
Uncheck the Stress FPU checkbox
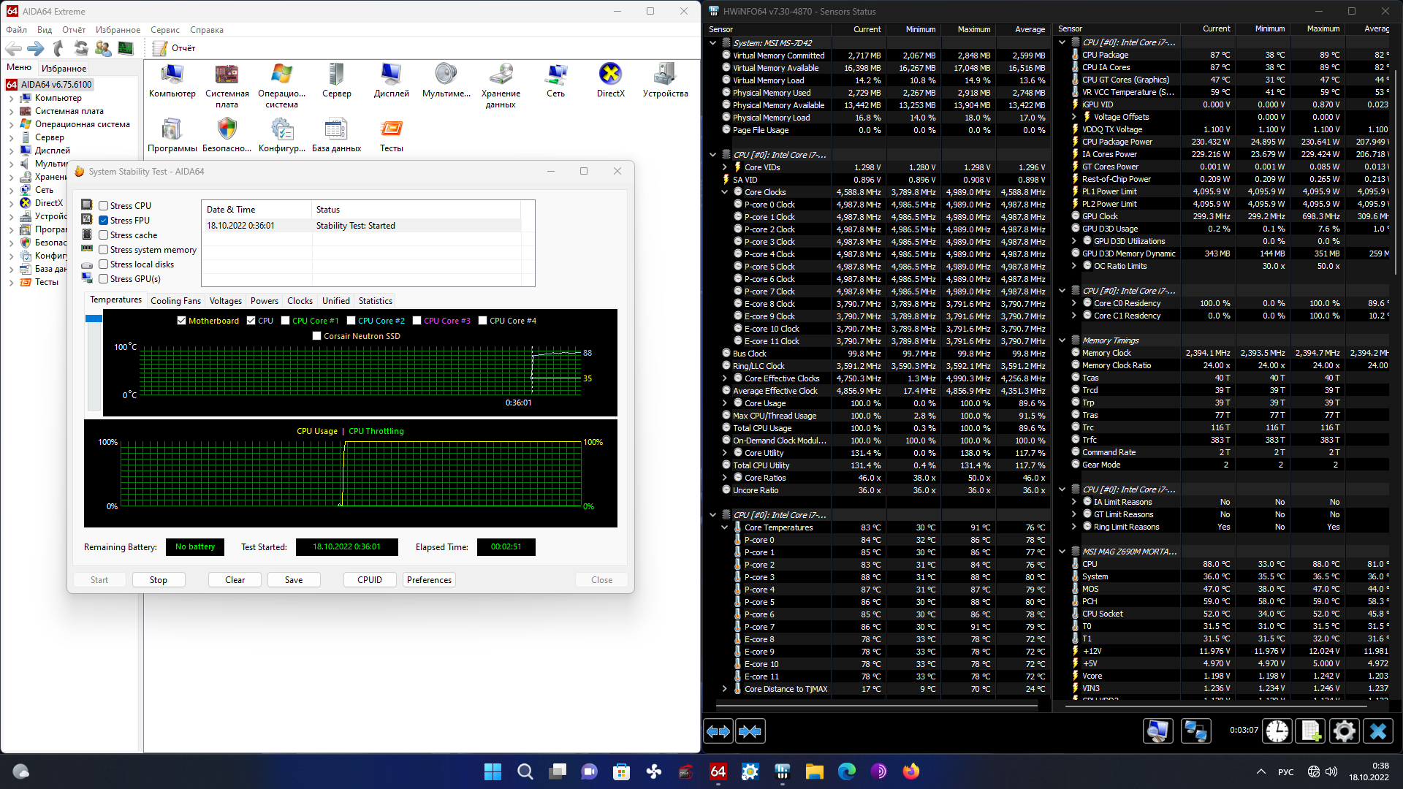tap(104, 221)
